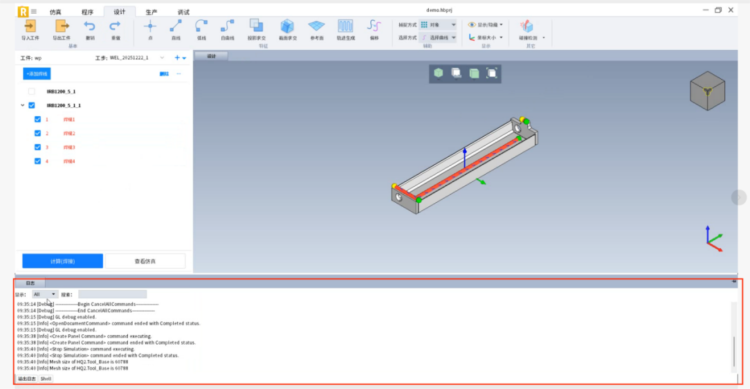Click the 投影求交 projection intersection icon

(x=256, y=26)
